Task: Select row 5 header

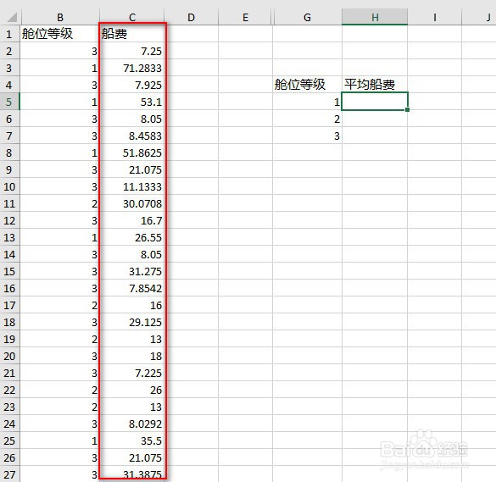Action: coord(9,102)
